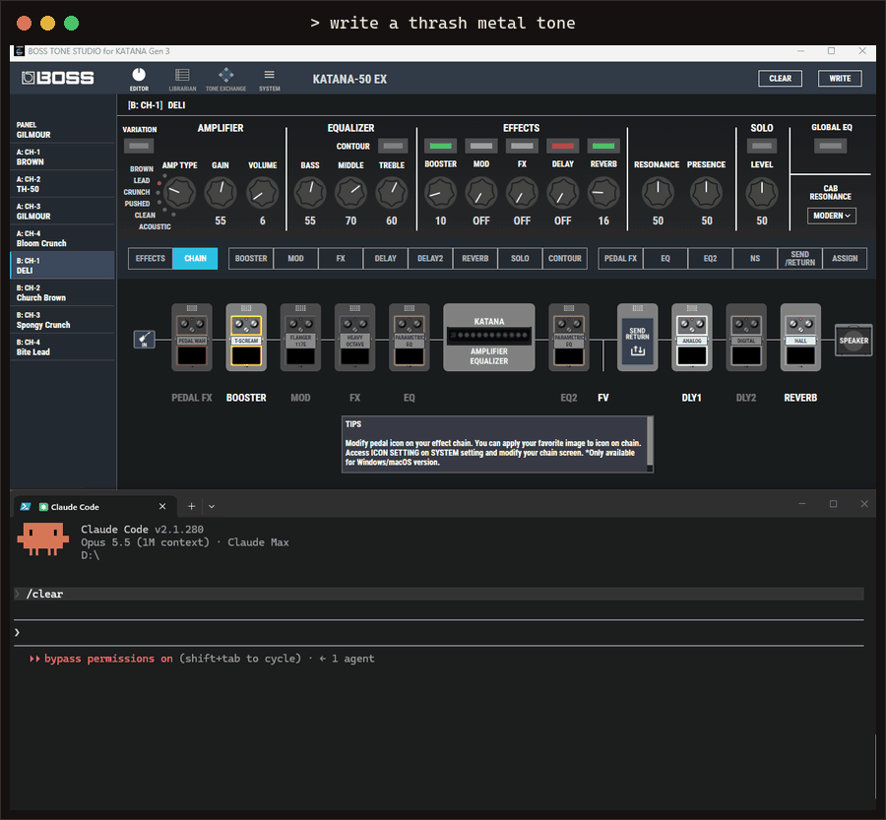Open the Assign tab

845,258
